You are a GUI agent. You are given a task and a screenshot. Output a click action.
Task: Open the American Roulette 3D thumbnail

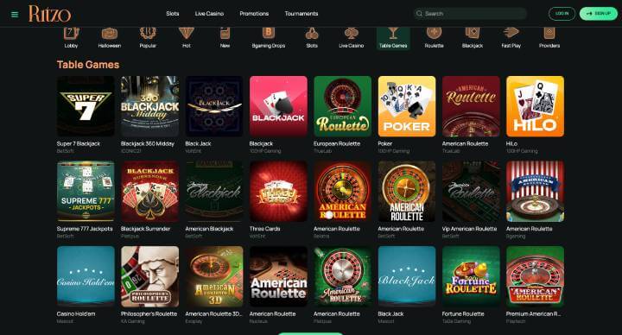point(214,276)
